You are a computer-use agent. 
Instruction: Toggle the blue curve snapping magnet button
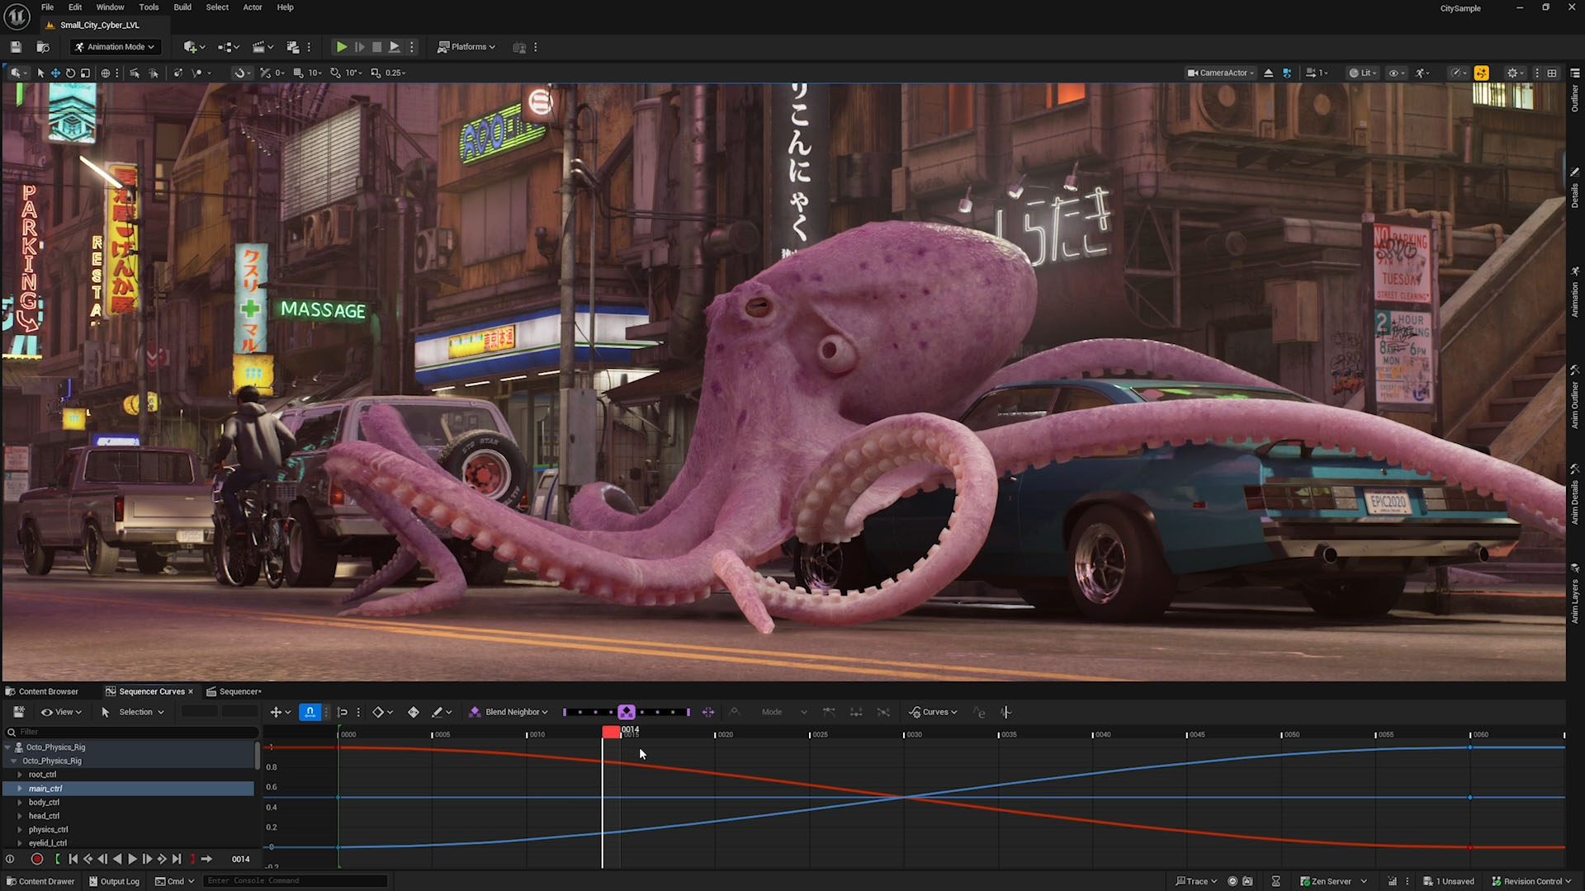click(x=310, y=712)
